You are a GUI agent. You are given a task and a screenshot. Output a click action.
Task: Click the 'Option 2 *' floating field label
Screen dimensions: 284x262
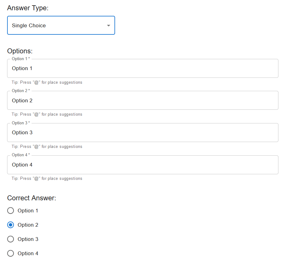(21, 91)
